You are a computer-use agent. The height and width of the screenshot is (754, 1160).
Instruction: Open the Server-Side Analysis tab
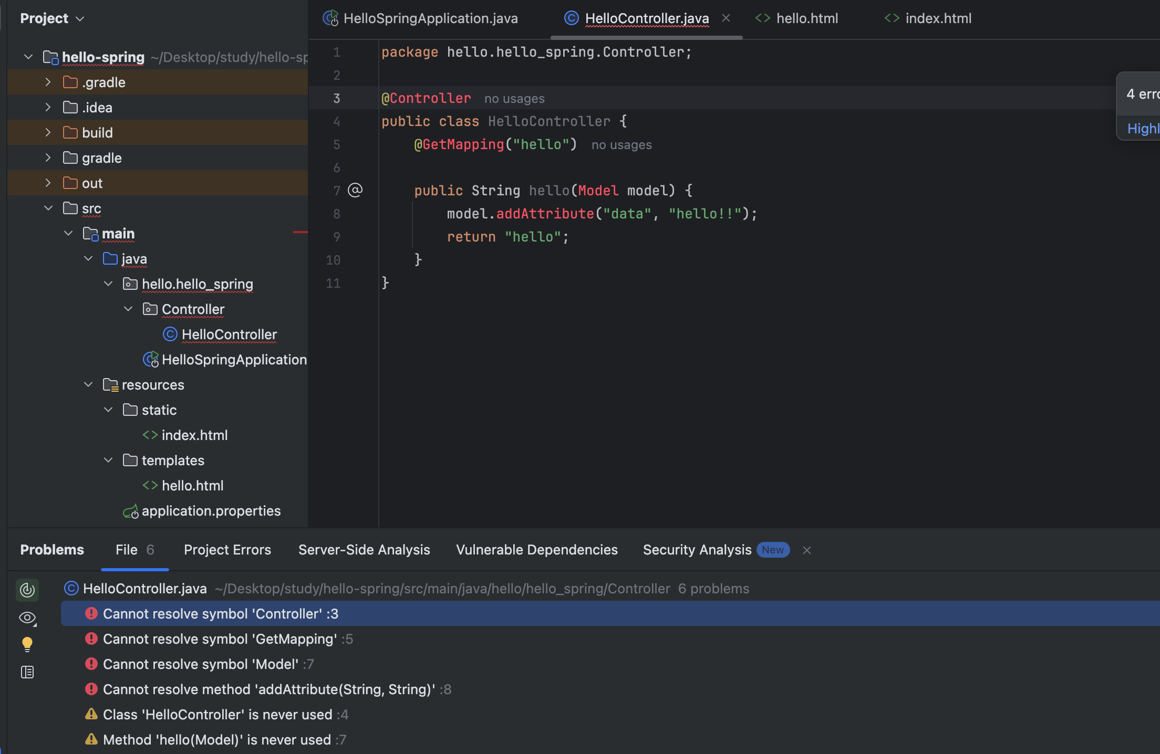(364, 550)
